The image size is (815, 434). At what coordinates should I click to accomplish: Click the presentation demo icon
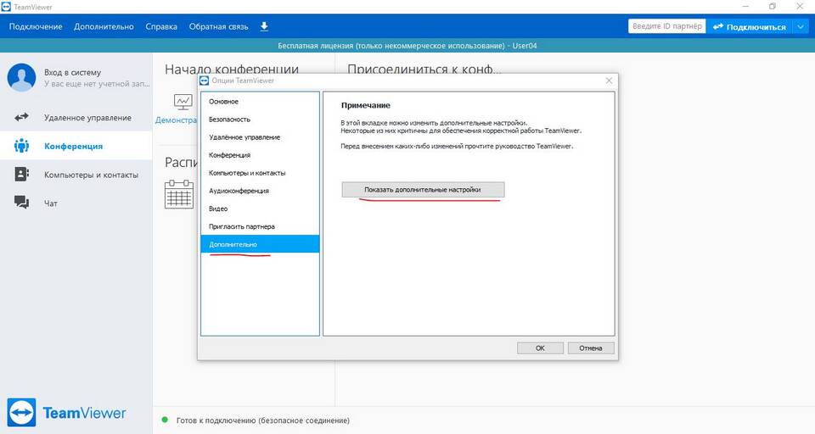[x=183, y=102]
